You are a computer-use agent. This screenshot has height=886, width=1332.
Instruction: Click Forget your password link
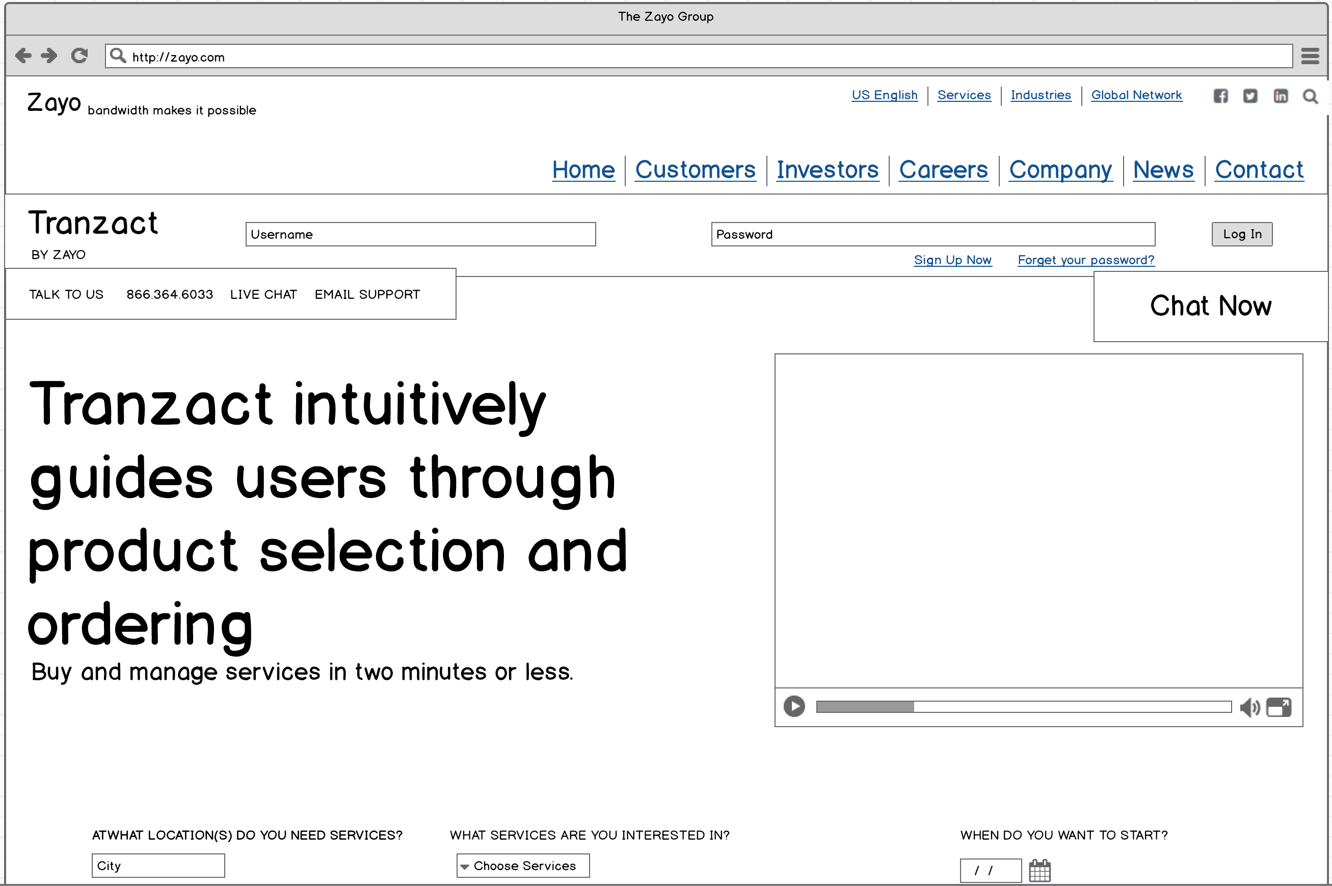(x=1086, y=260)
